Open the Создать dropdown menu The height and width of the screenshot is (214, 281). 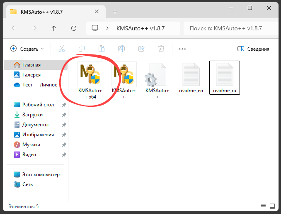point(27,49)
